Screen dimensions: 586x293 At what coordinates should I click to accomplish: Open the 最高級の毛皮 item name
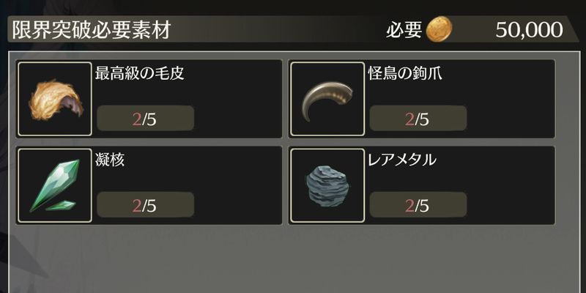[139, 74]
